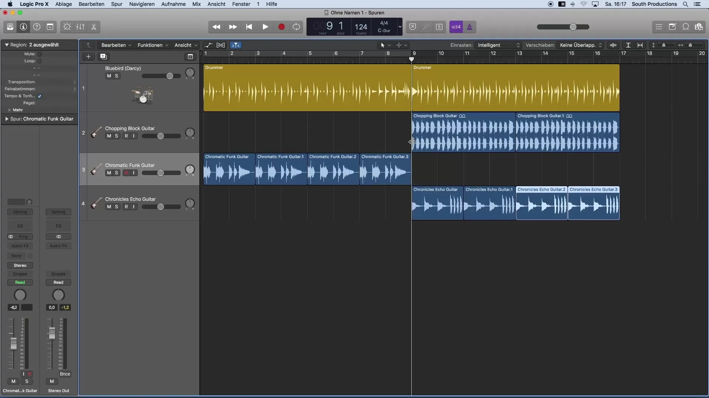The height and width of the screenshot is (398, 709).
Task: Collapse the Region inspector triangle
Action: (7, 45)
